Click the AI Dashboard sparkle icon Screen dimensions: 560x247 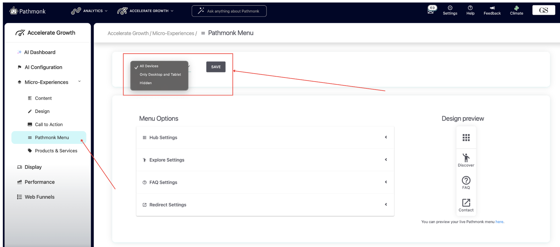[x=19, y=52]
